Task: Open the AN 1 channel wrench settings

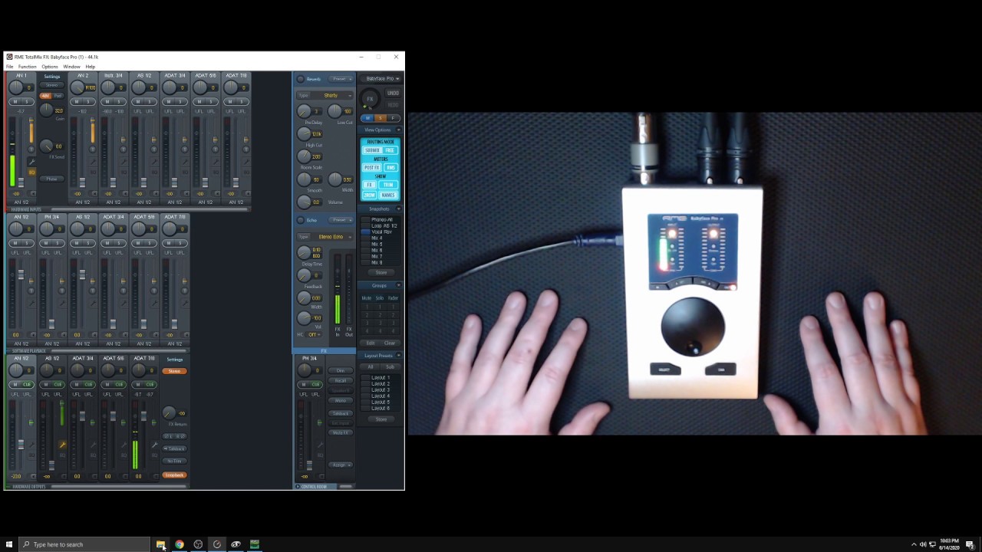Action: click(31, 162)
